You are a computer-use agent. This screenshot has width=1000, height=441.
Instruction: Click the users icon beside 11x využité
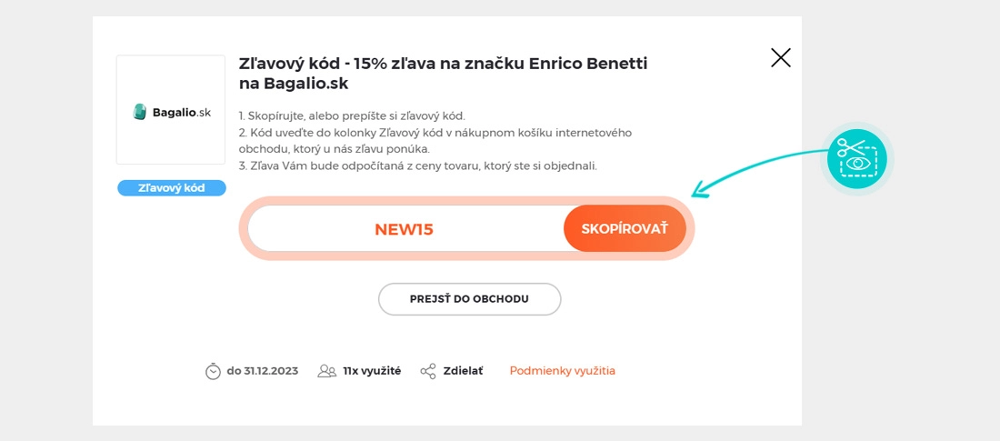point(326,371)
